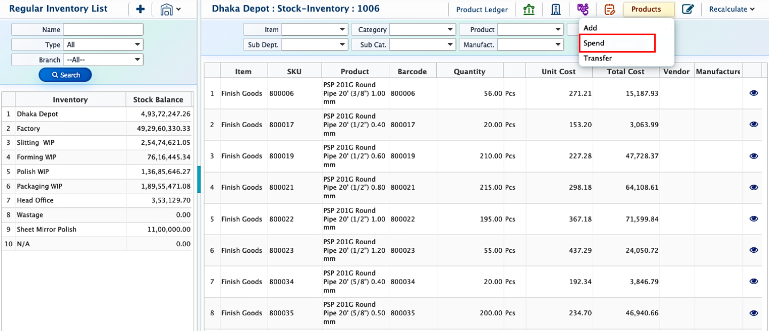Viewport: 769px width, 335px height.
Task: Open the Product Ledger
Action: 482,10
